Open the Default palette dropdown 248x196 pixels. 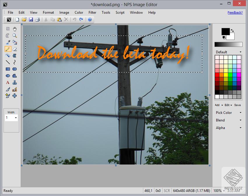coord(228,52)
